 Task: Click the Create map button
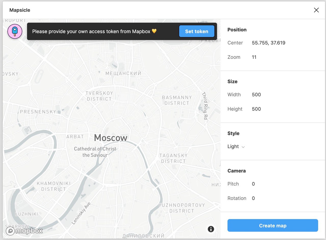tap(273, 225)
